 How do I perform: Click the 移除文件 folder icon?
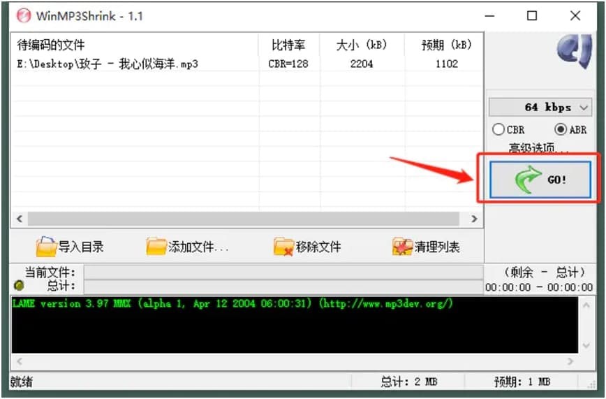tap(283, 247)
